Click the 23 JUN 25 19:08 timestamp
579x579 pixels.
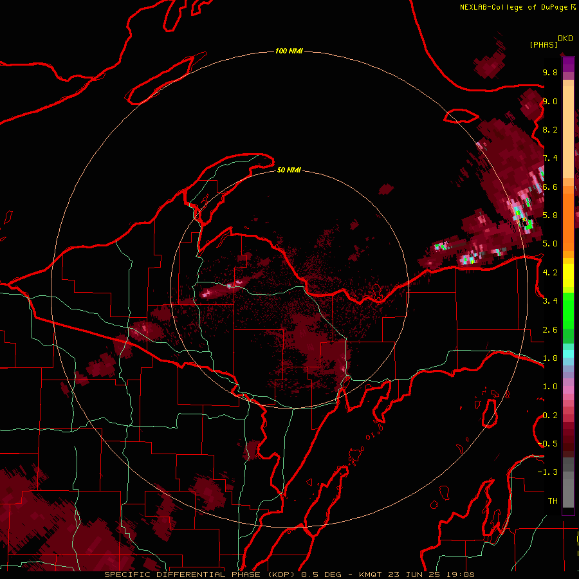pos(431,574)
